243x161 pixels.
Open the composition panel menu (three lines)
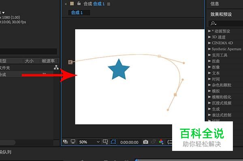tap(109, 4)
